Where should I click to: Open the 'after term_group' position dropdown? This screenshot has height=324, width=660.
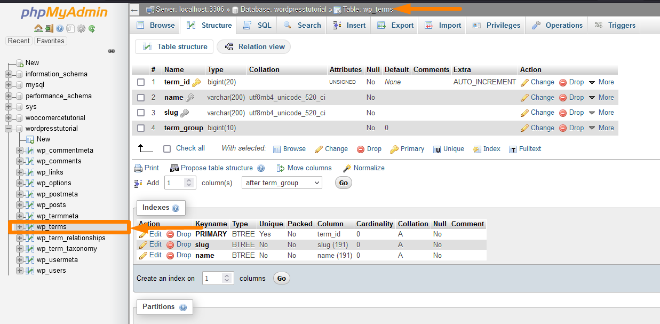(x=282, y=183)
